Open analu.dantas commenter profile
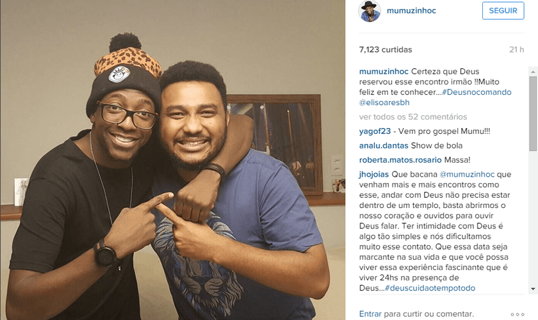The width and height of the screenshot is (538, 320). pyautogui.click(x=384, y=145)
